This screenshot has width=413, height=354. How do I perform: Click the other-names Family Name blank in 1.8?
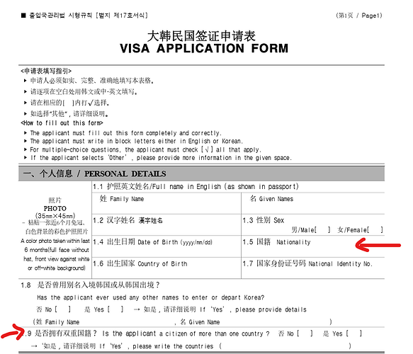coord(126,321)
